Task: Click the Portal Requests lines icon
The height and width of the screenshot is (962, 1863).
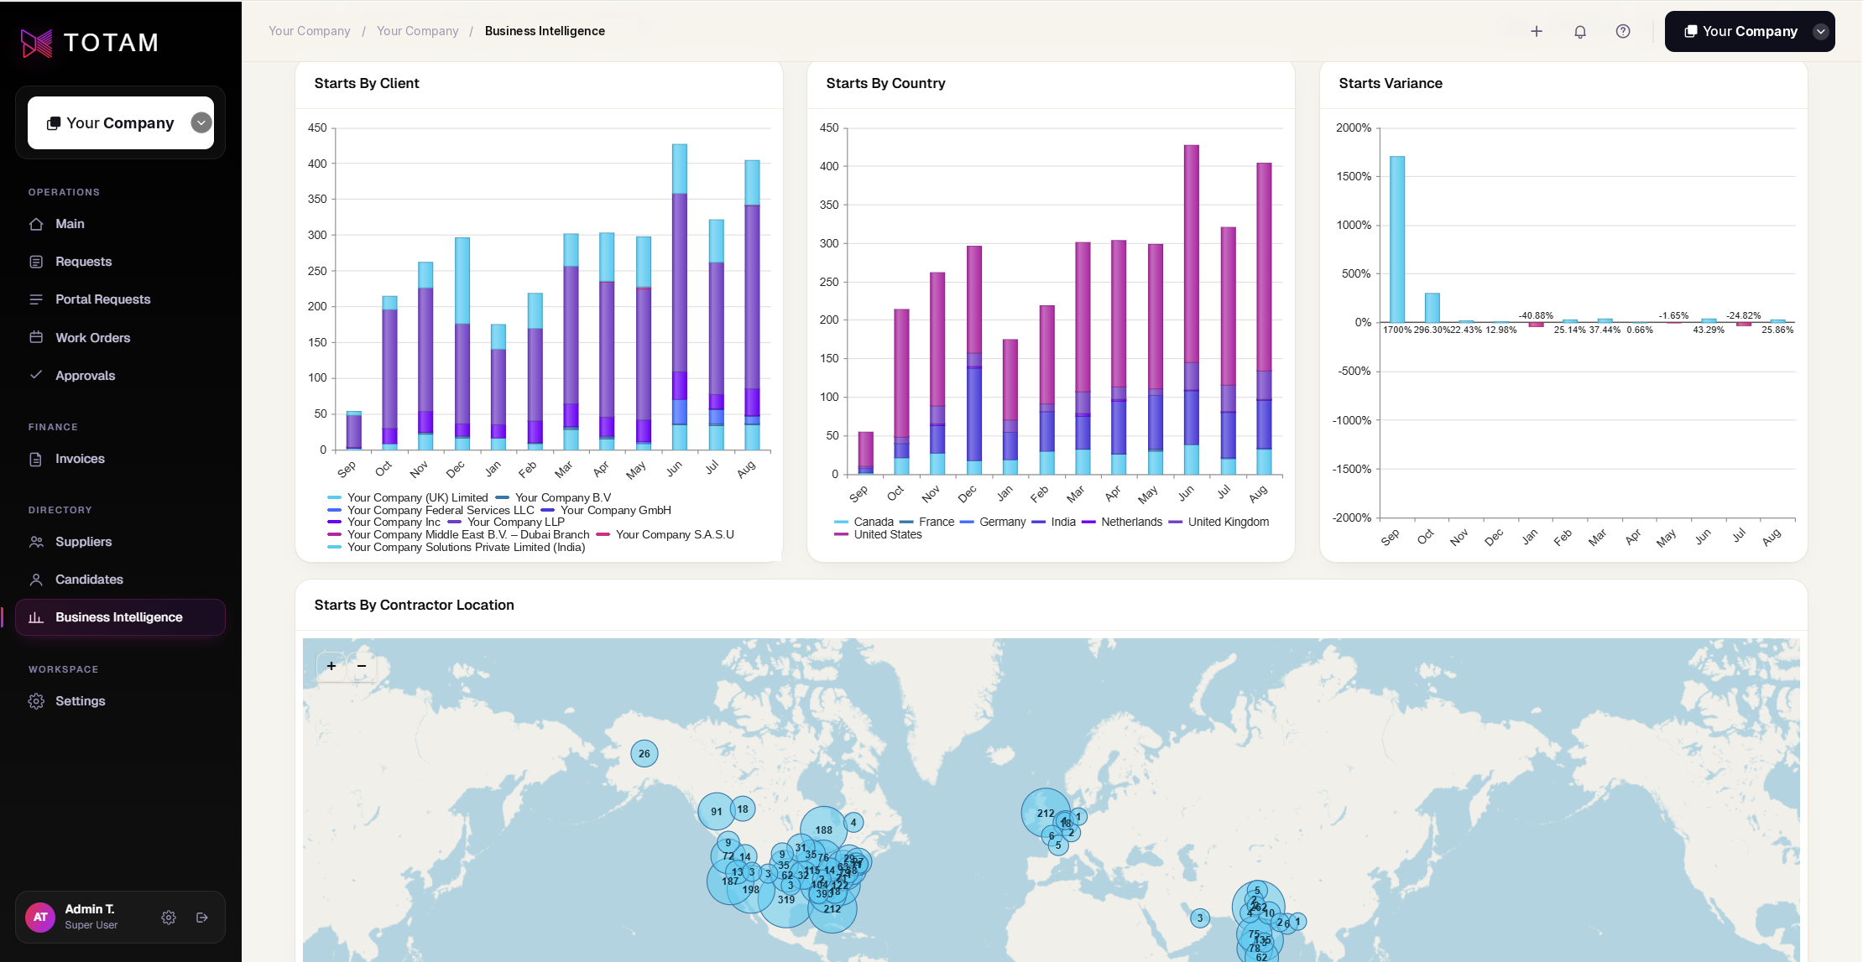Action: (x=36, y=299)
